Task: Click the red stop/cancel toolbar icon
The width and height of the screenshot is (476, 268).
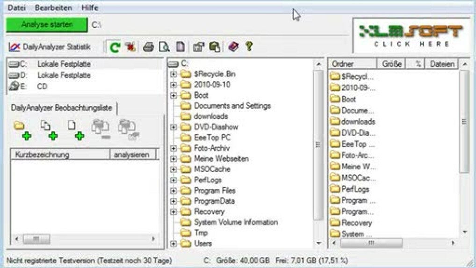Action: [x=130, y=47]
